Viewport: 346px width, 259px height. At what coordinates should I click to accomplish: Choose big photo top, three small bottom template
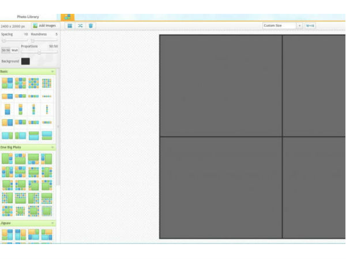[x=33, y=159]
